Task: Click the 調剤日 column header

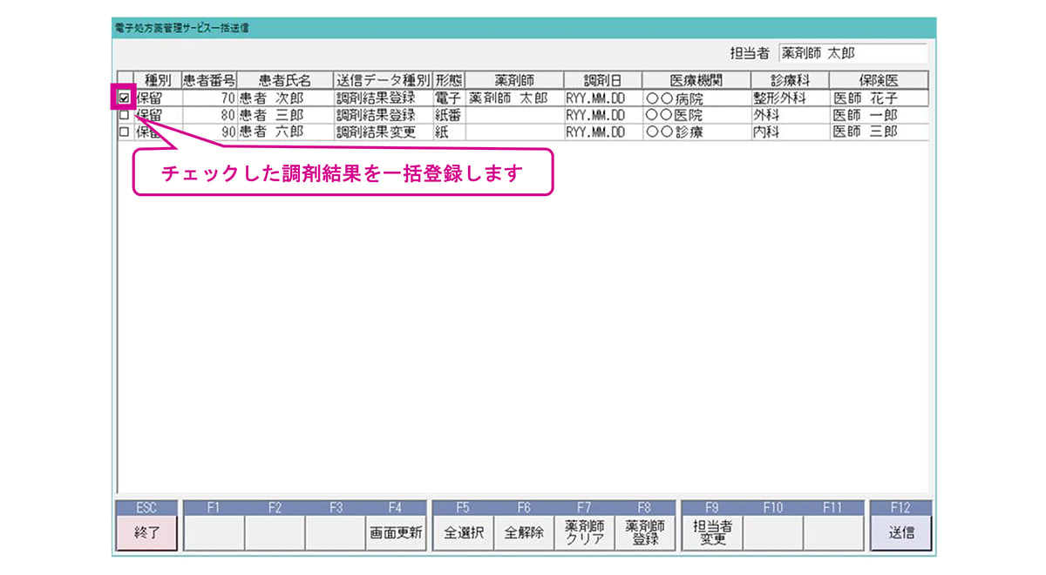Action: point(601,80)
